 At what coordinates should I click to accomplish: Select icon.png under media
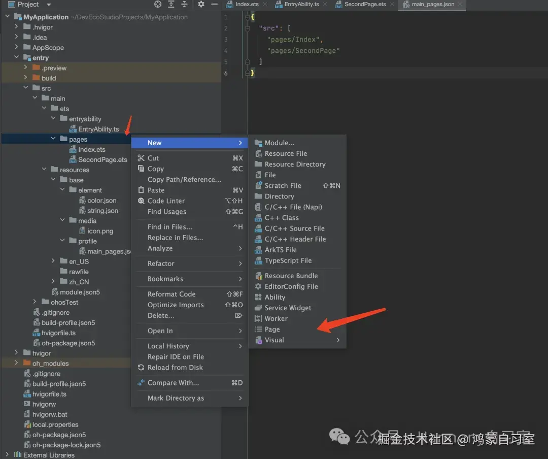coord(96,231)
